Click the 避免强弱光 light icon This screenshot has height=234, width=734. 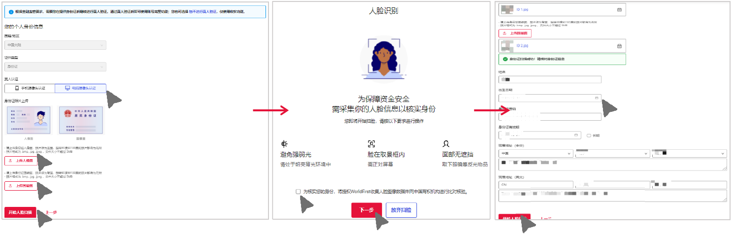(284, 144)
